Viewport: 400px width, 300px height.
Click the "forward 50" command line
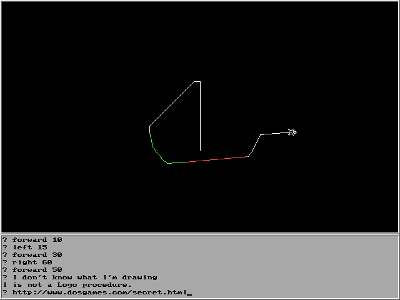tap(37, 270)
